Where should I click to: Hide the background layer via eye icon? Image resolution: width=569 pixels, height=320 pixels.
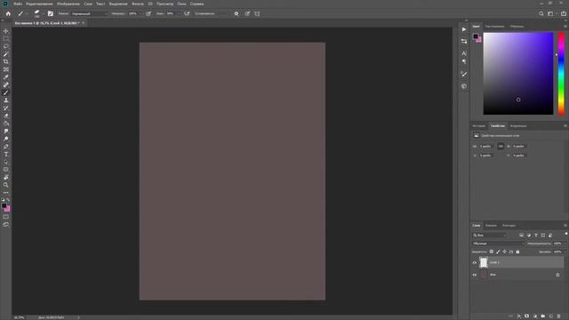(474, 275)
